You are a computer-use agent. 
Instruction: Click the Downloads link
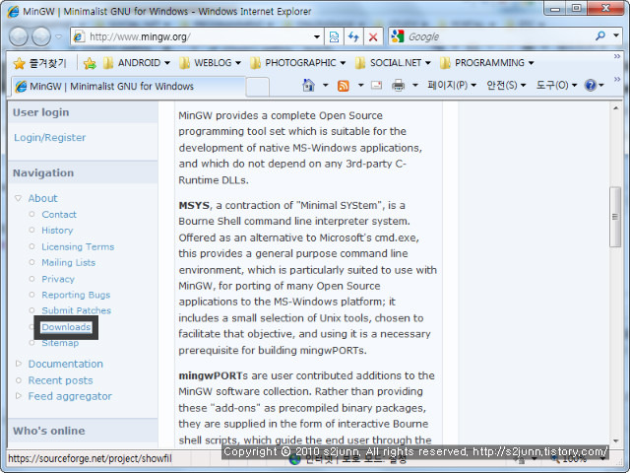coord(66,327)
